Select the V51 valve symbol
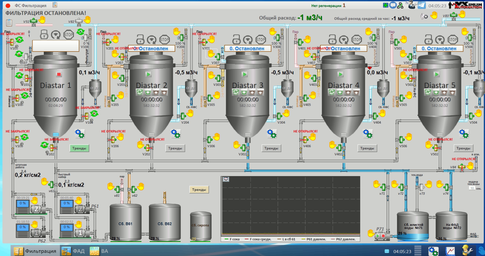This screenshot has height=256, width=485. [x=34, y=21]
